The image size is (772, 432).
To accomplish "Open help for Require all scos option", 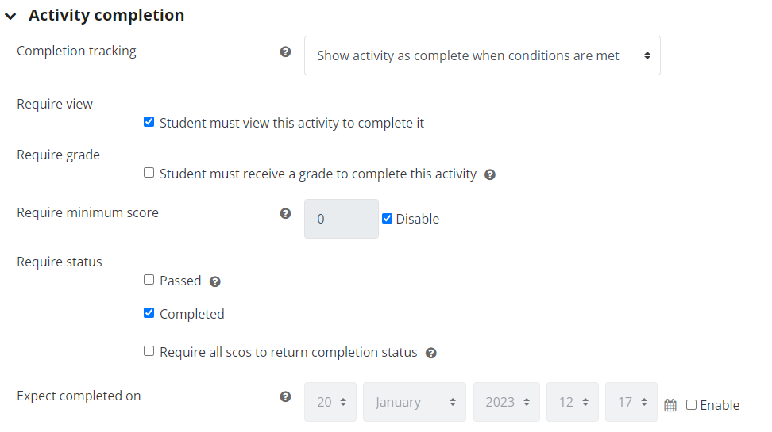I will pyautogui.click(x=430, y=353).
